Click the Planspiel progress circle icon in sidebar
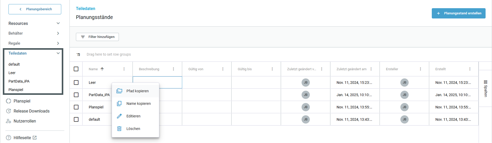The image size is (492, 143). tap(8, 101)
